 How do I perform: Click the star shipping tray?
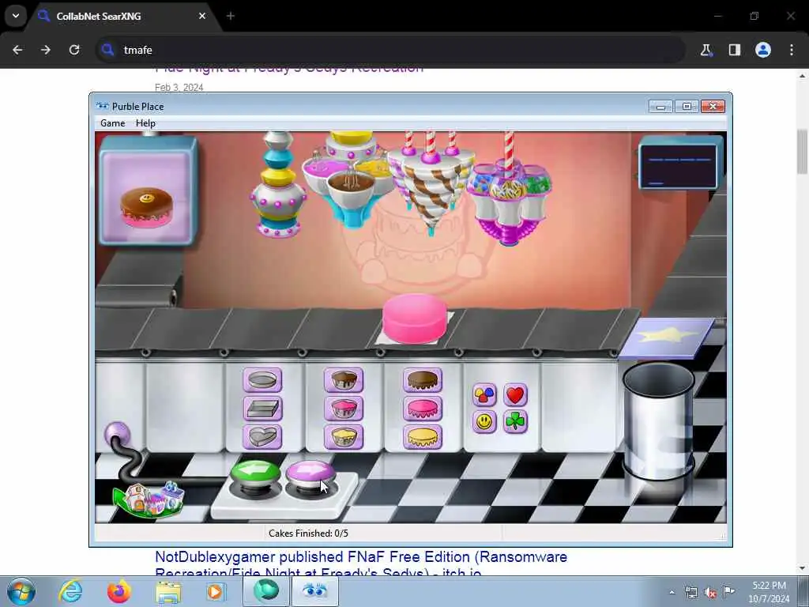click(x=667, y=337)
